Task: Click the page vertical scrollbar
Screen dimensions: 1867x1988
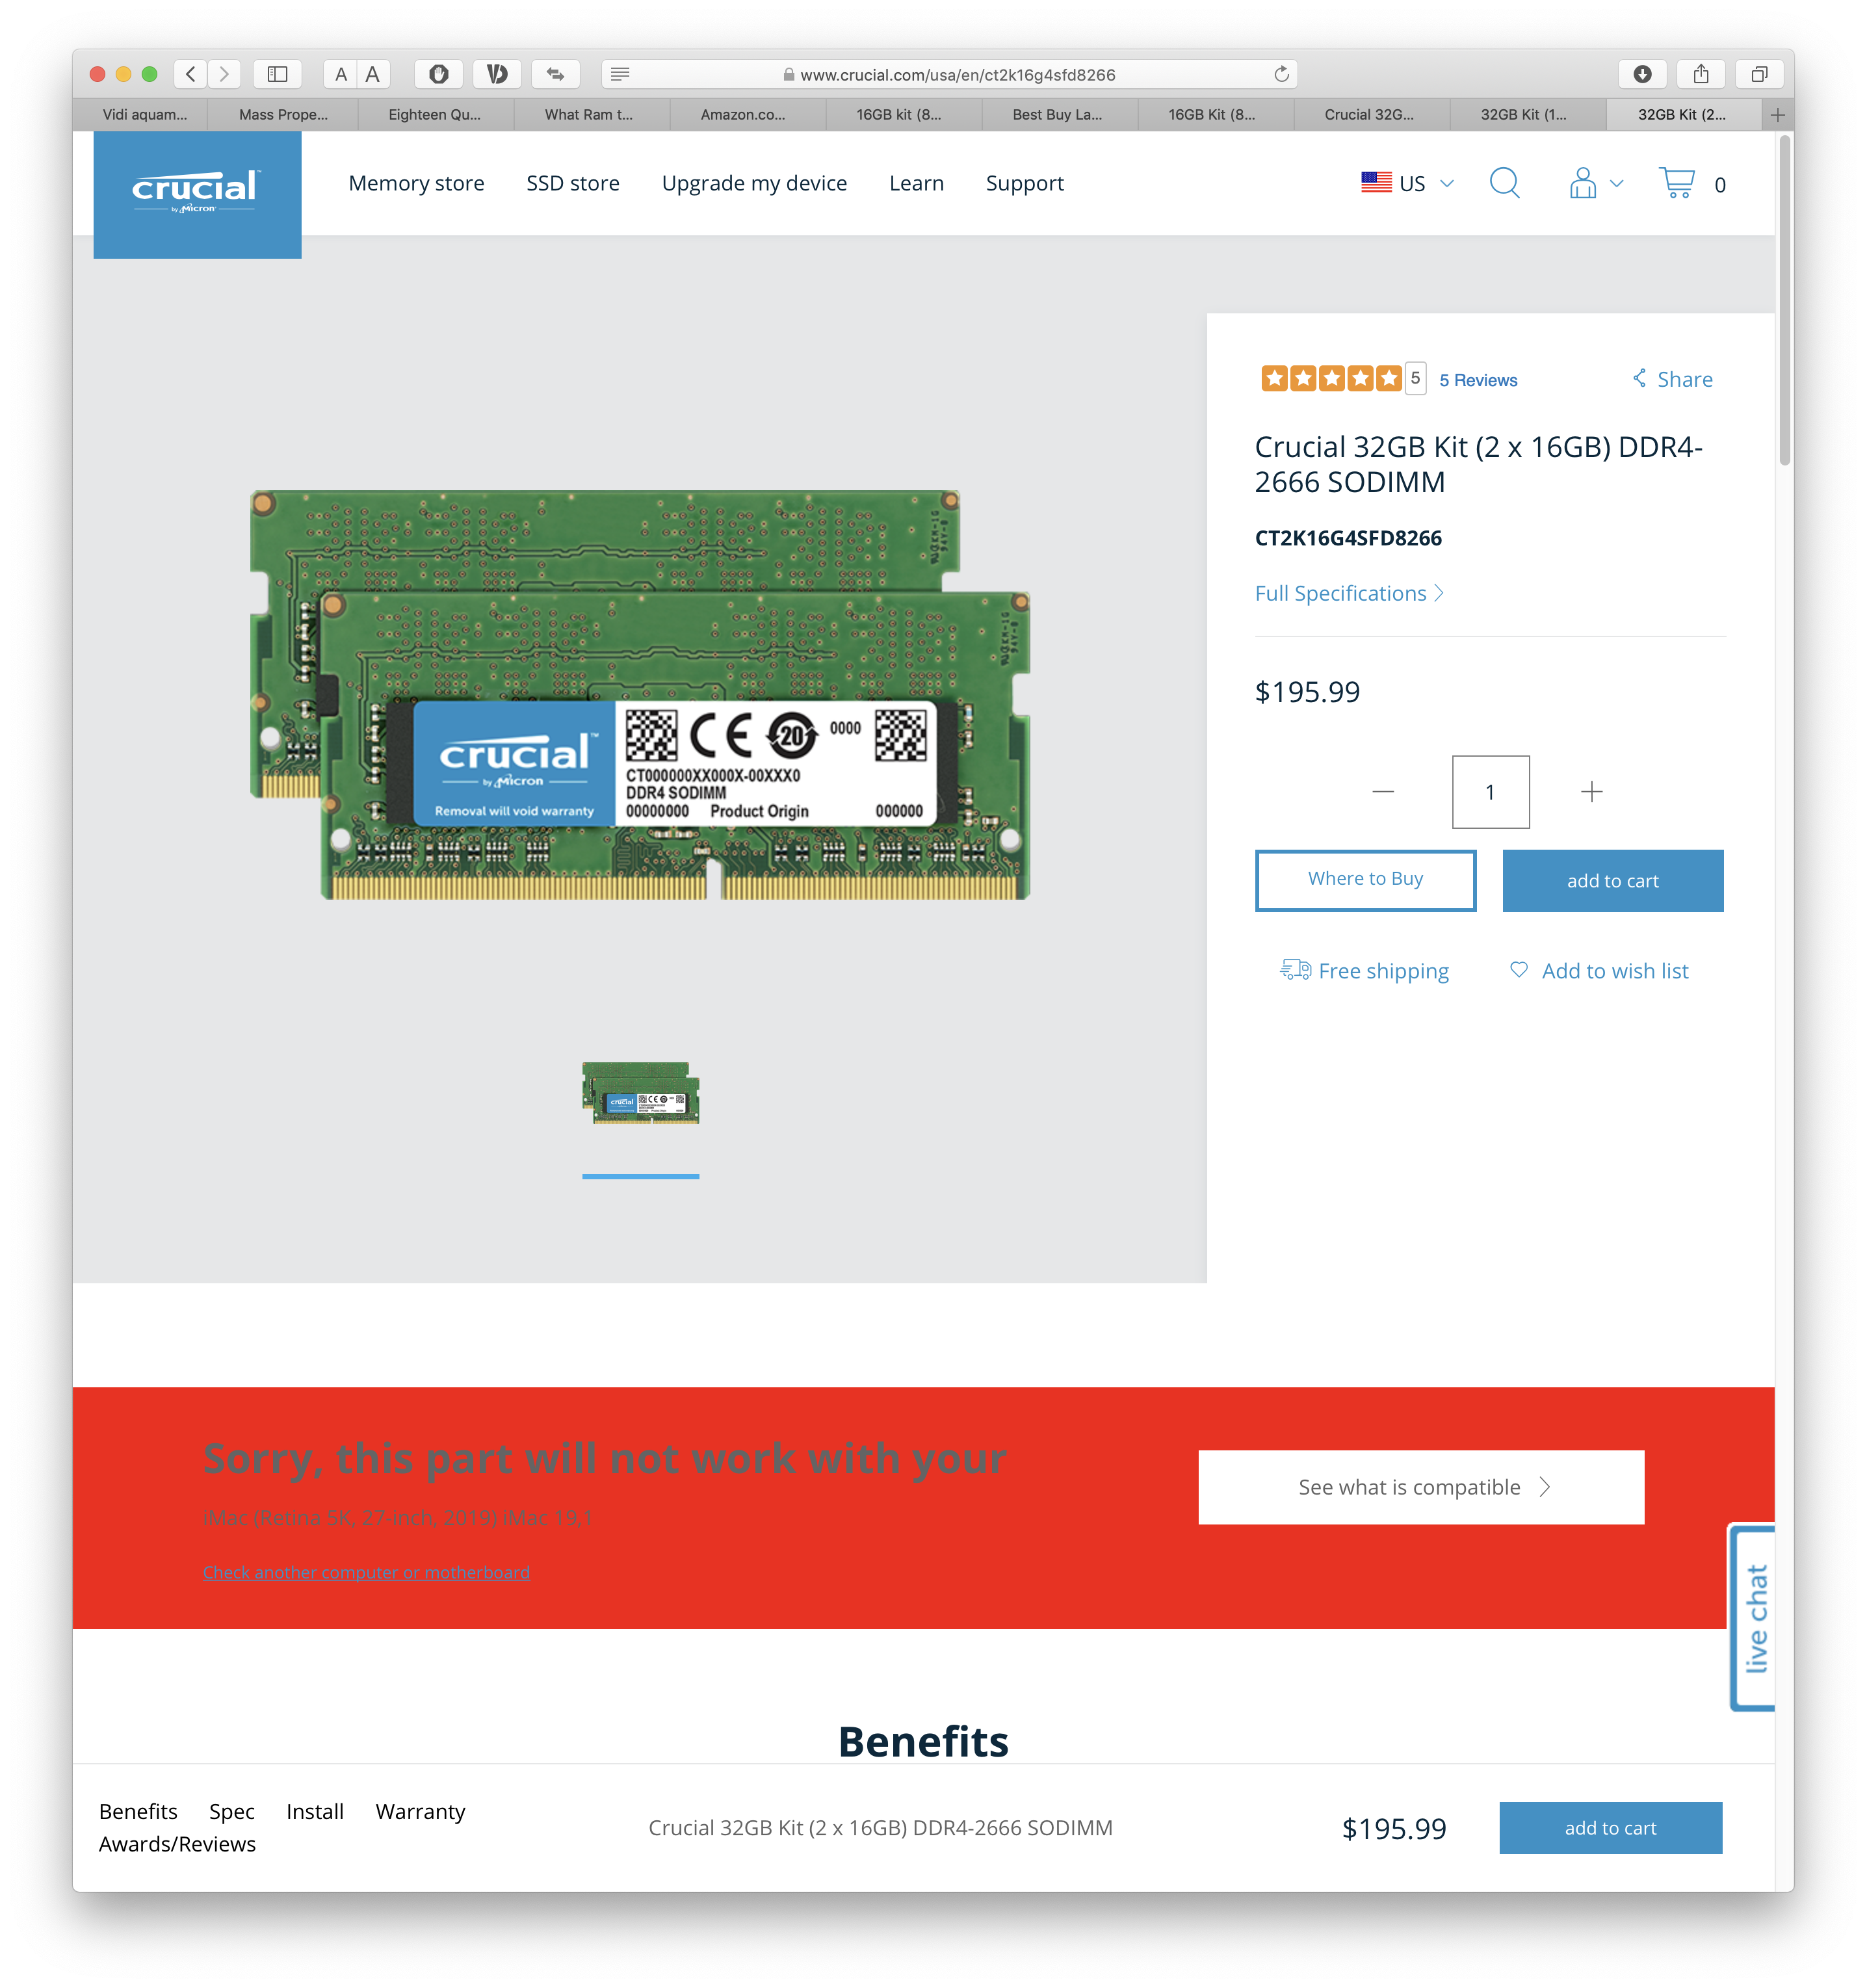Action: [x=1784, y=300]
